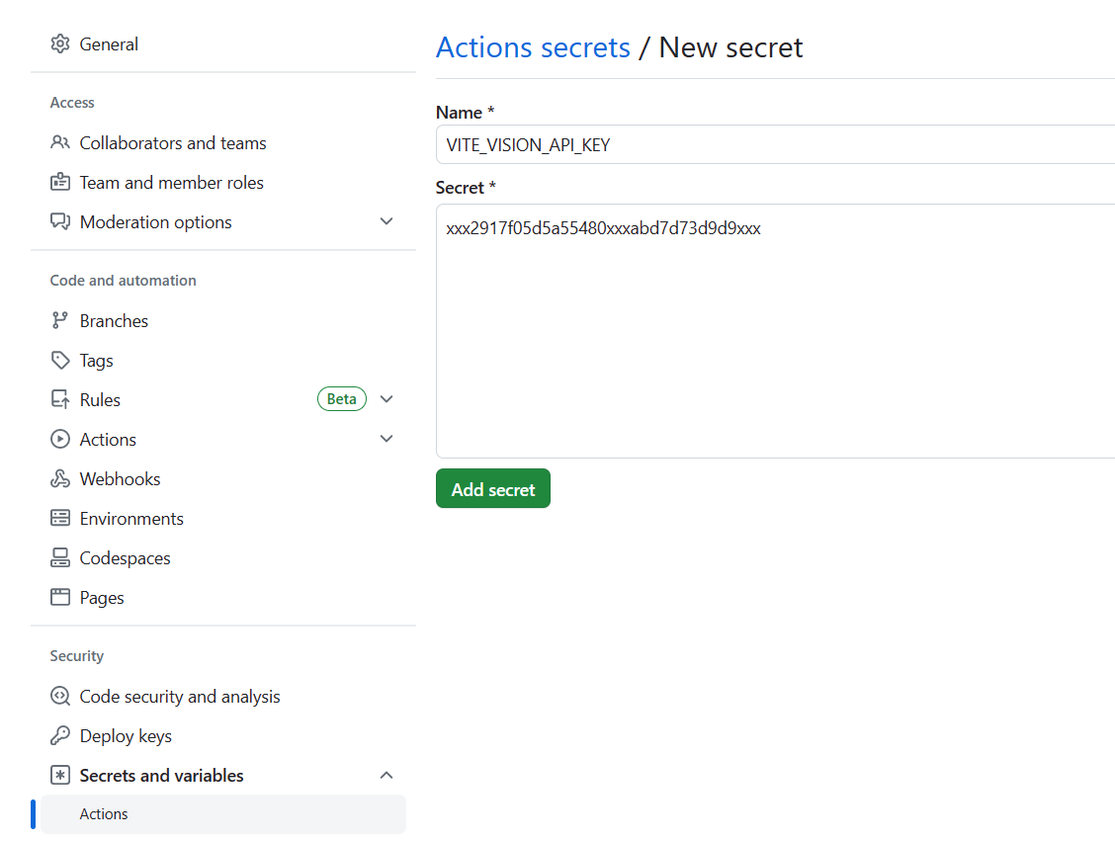Expand the Rules section
Screen dimensions: 1115x841
(x=386, y=398)
